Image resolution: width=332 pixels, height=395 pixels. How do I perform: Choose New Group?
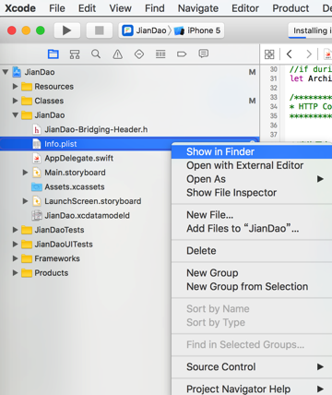252,272
